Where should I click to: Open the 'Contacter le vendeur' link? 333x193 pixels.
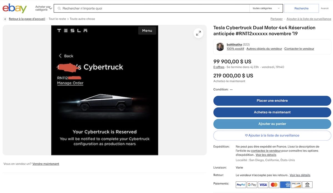299,49
